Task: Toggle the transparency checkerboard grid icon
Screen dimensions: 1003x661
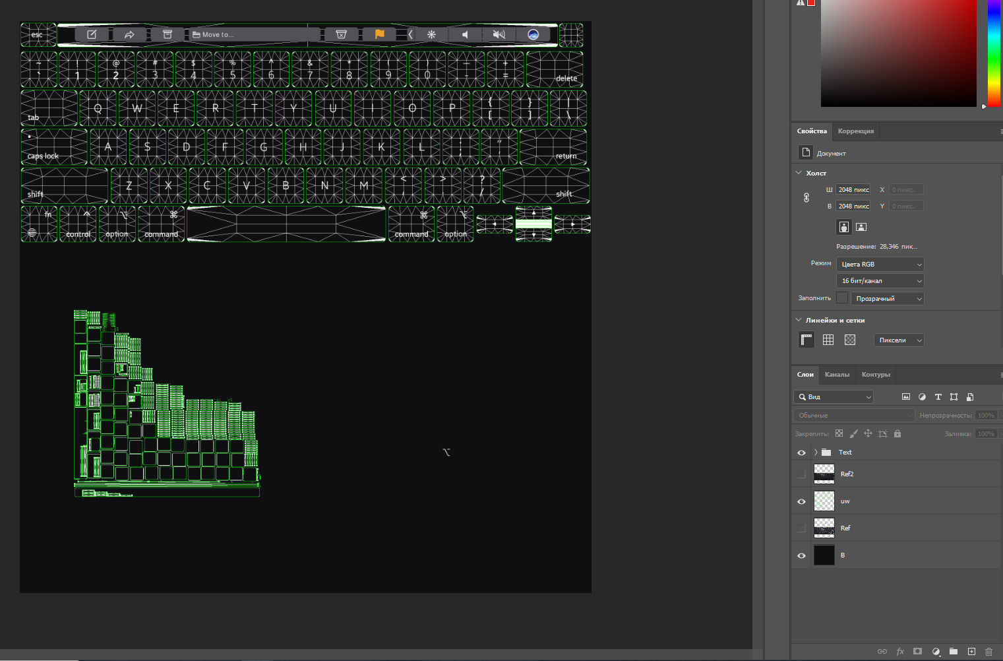Action: pyautogui.click(x=850, y=340)
